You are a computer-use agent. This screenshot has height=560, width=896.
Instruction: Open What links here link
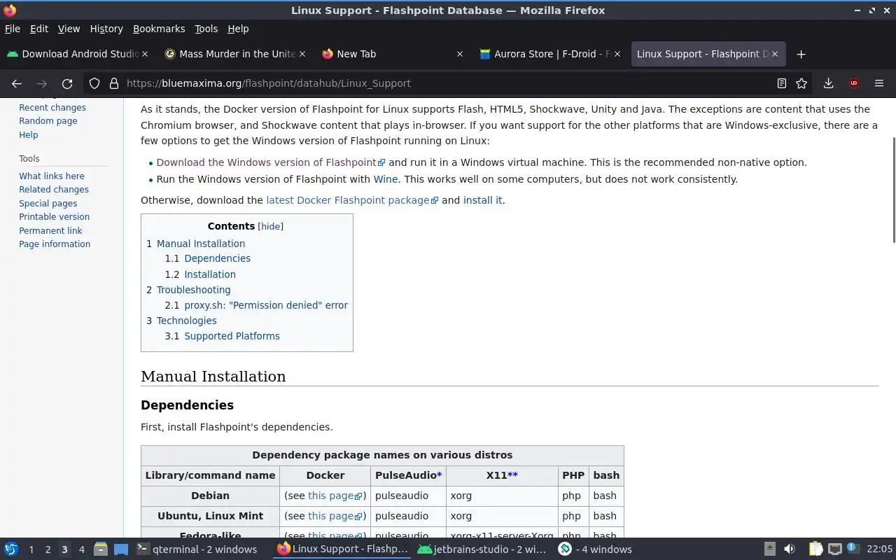coord(52,176)
